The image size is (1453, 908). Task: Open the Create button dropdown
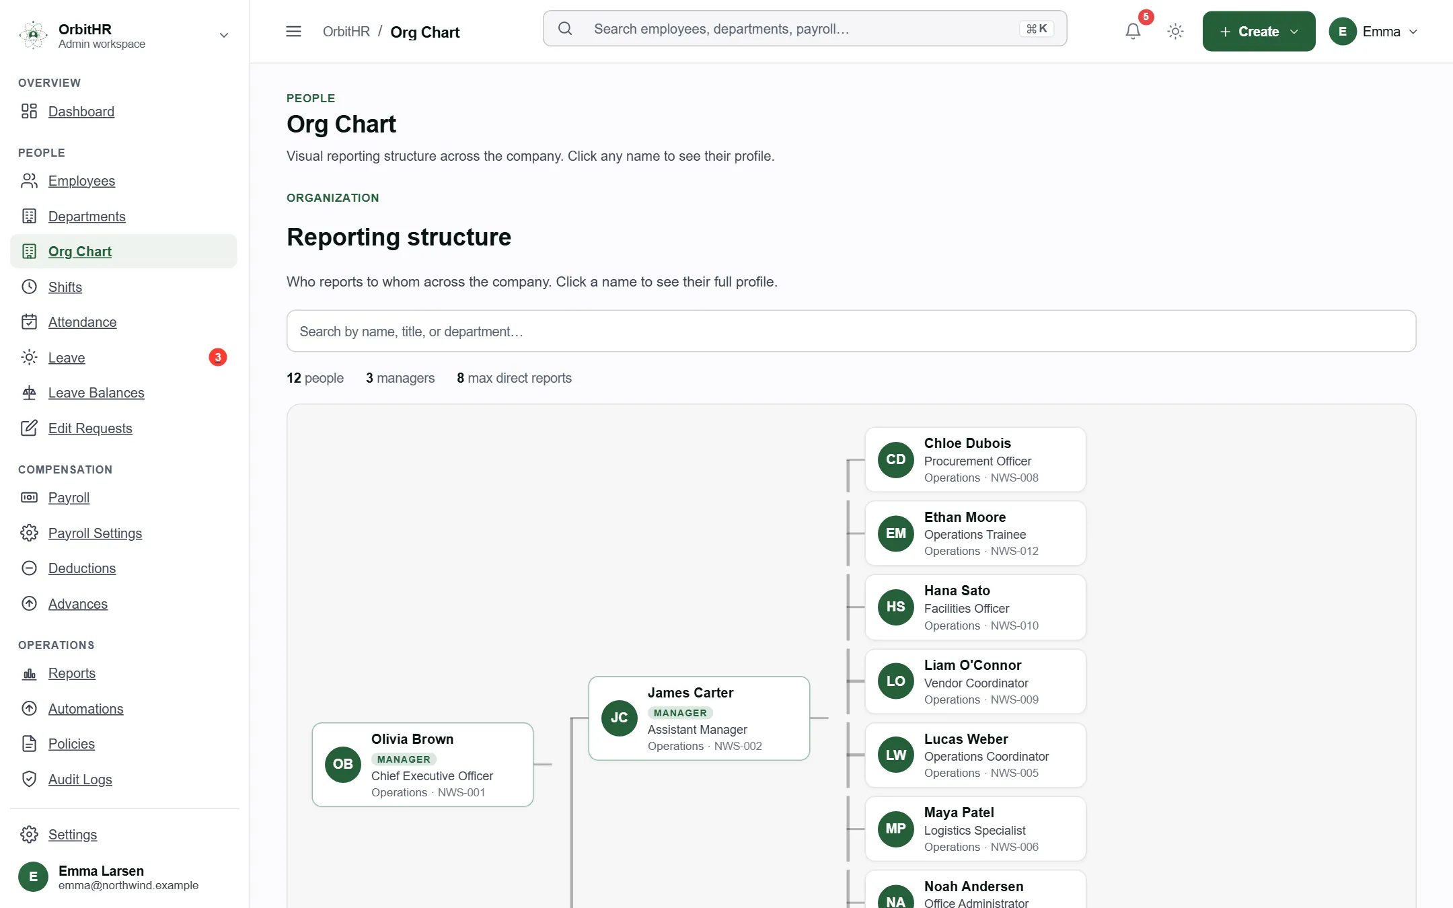(x=1259, y=32)
